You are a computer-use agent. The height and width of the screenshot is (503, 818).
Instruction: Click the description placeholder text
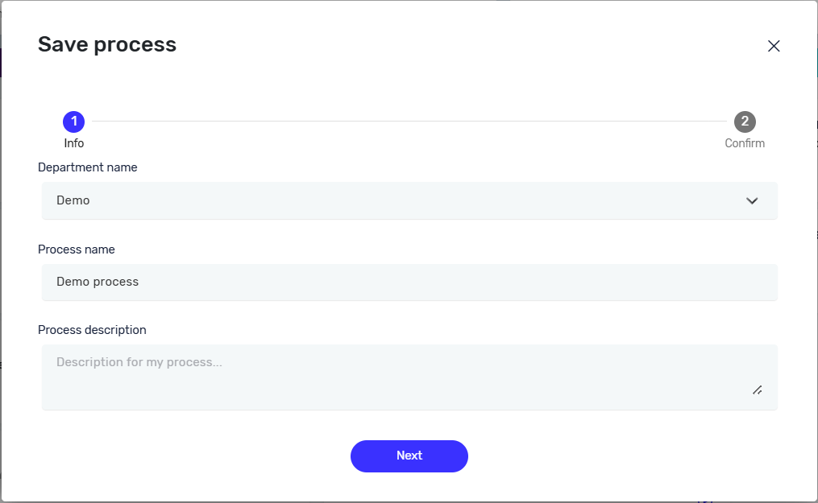coord(139,362)
